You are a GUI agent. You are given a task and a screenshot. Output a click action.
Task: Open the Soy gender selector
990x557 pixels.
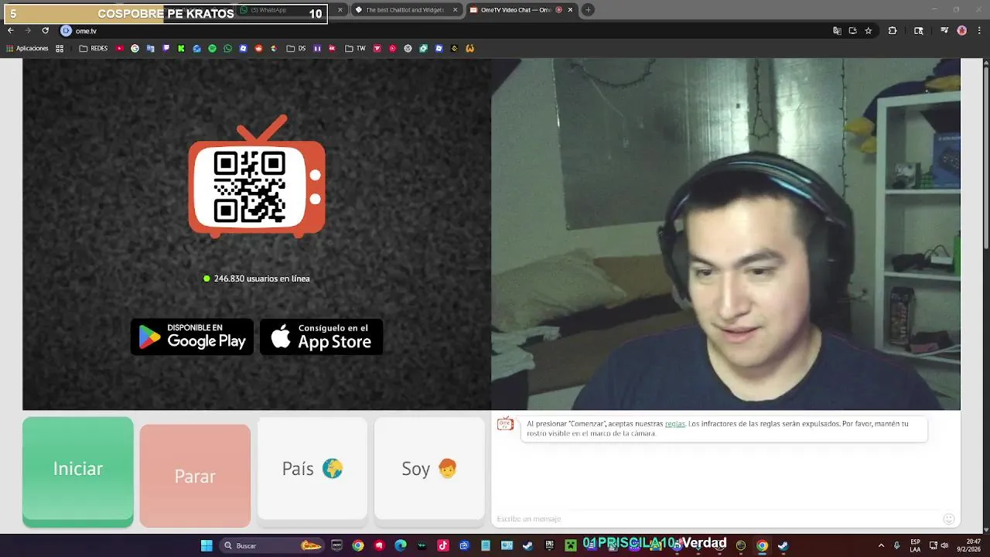point(429,469)
